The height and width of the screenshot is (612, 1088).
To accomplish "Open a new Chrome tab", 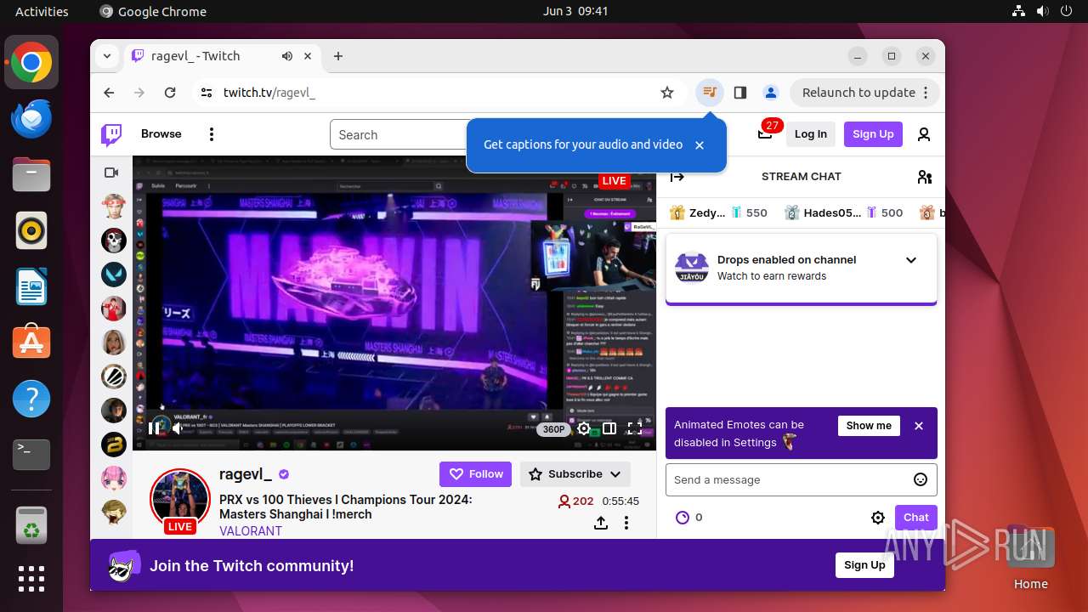I will coord(338,56).
